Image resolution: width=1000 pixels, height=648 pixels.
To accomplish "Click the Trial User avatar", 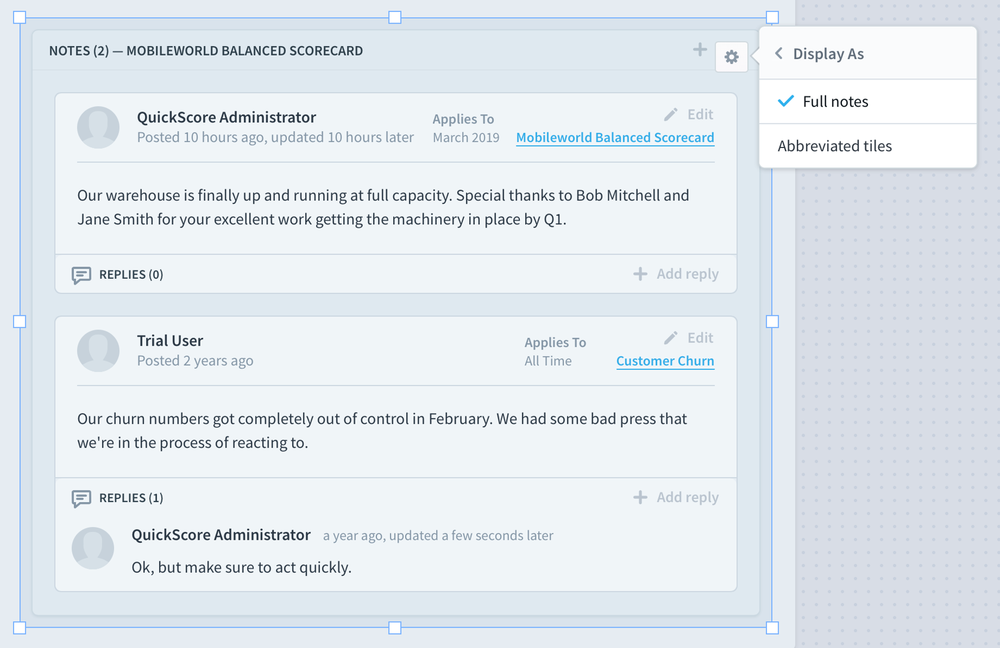I will 98,350.
